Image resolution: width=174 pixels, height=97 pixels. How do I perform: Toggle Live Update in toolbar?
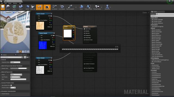point(62,7)
